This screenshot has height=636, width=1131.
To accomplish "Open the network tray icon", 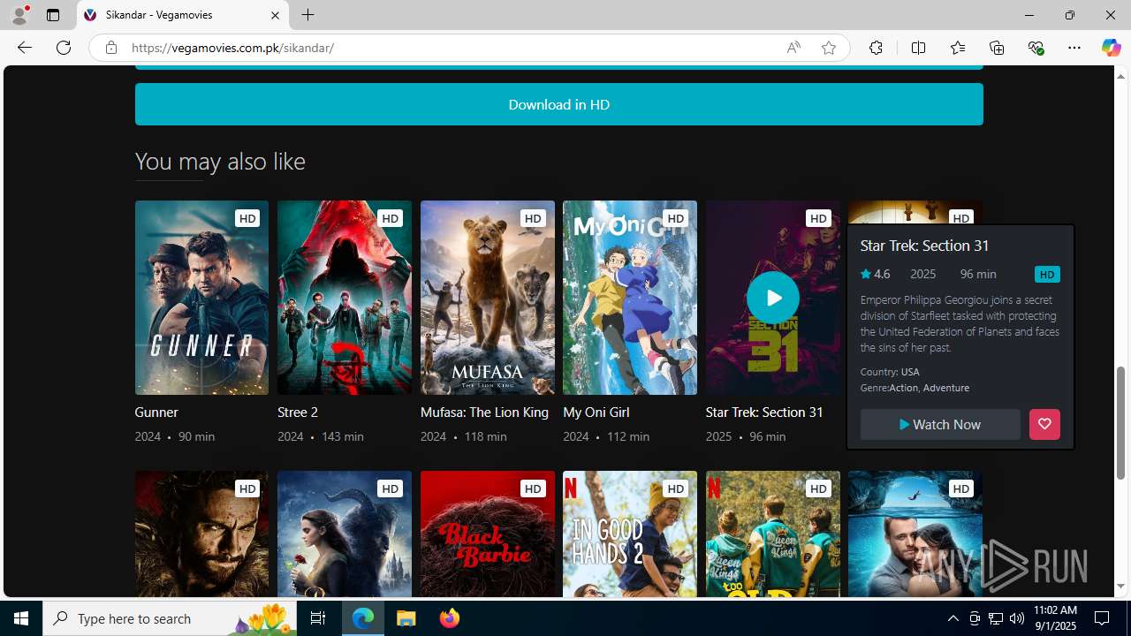I will tap(995, 618).
